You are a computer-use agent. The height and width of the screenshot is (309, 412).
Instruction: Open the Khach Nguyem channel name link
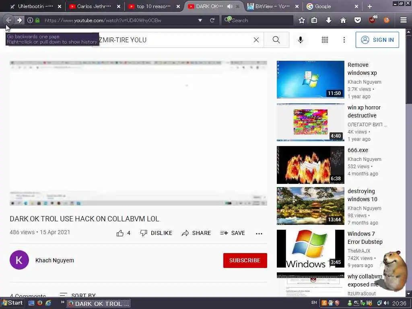(55, 260)
